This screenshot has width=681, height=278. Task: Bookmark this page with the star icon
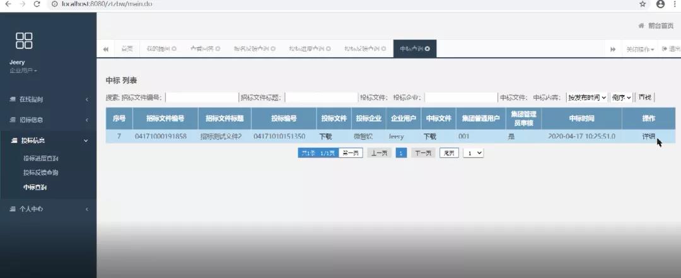pyautogui.click(x=643, y=4)
